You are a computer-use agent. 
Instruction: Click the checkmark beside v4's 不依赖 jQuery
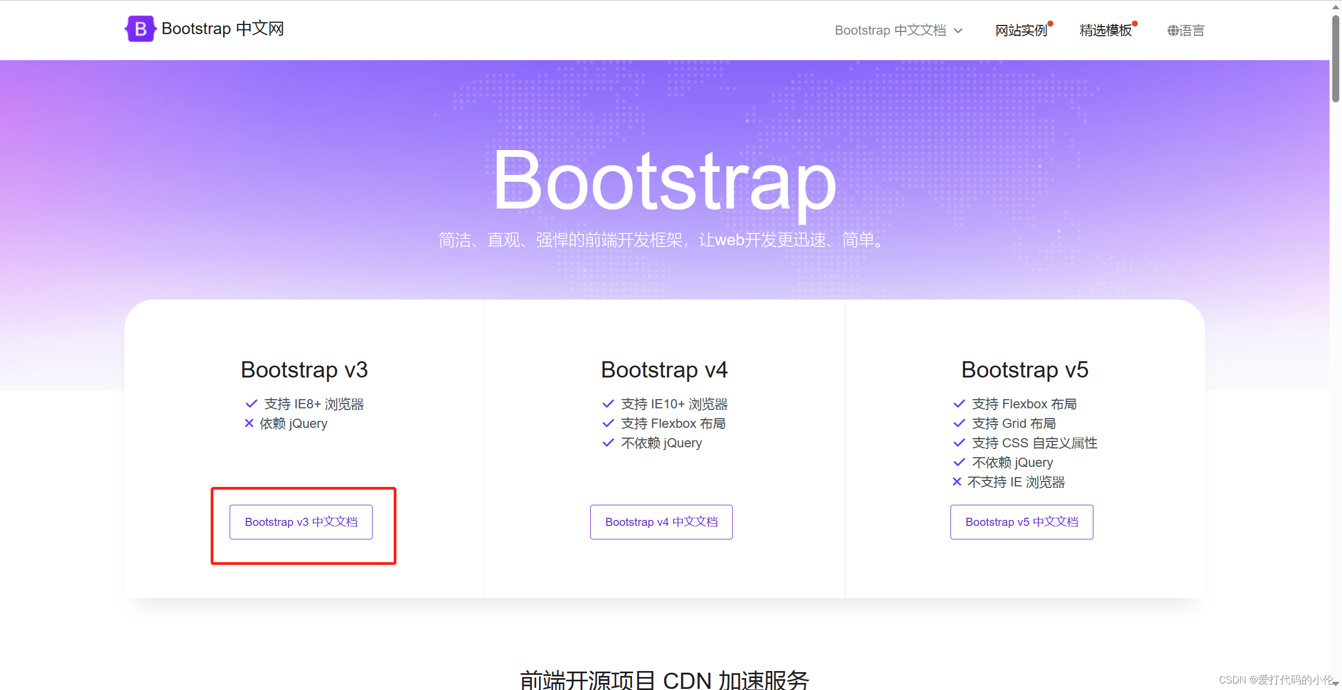click(608, 442)
